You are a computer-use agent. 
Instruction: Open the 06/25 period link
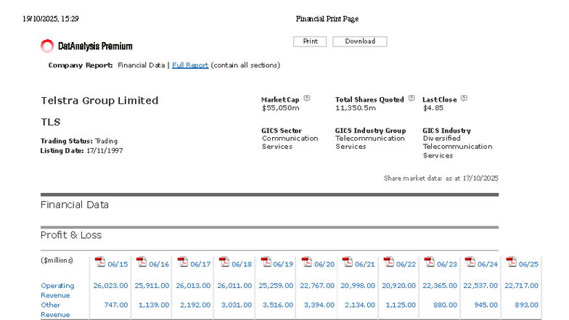(528, 264)
